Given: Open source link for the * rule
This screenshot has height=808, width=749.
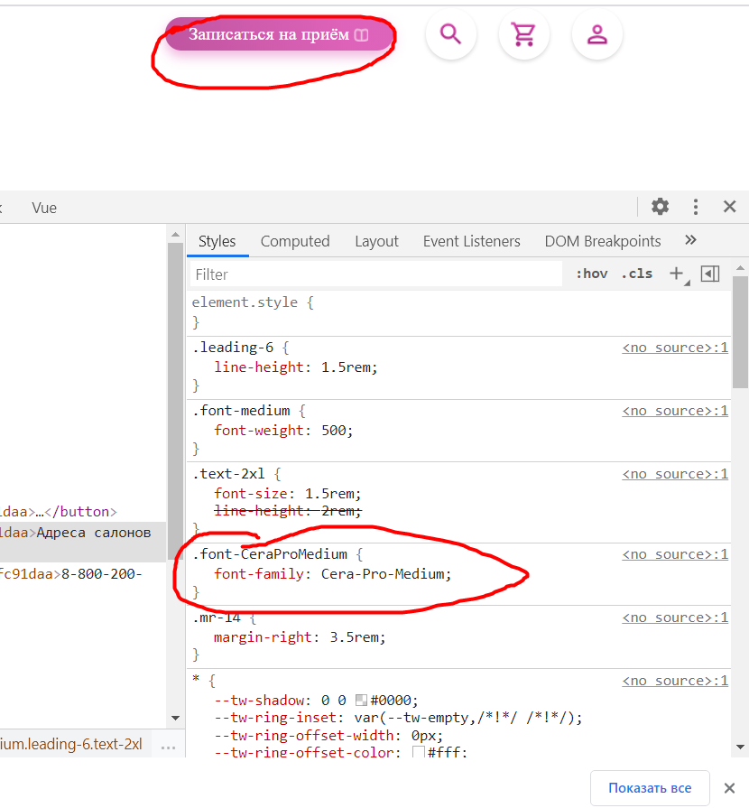Looking at the screenshot, I should pos(675,681).
